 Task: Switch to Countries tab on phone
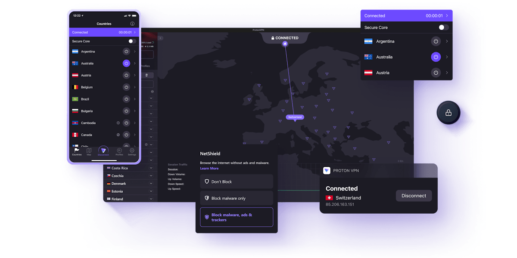coord(77,151)
